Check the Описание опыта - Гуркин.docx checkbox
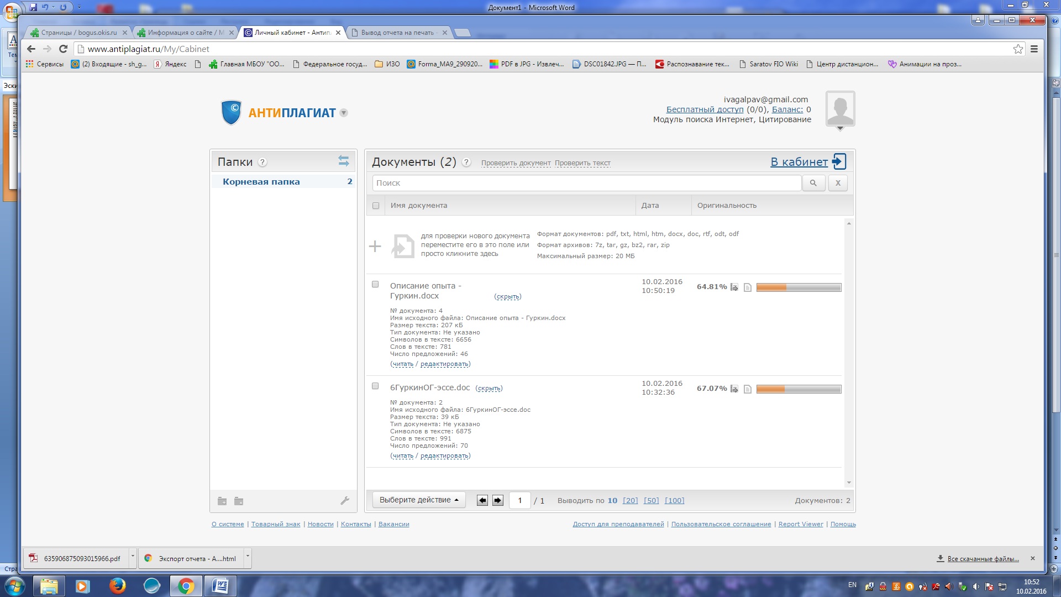Viewport: 1061px width, 597px height. pyautogui.click(x=375, y=284)
